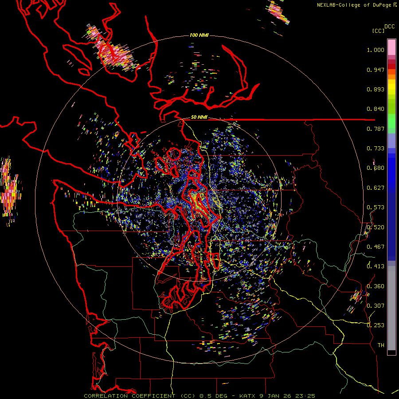
Task: Click the 0.893 scale value
Action: 376,89
